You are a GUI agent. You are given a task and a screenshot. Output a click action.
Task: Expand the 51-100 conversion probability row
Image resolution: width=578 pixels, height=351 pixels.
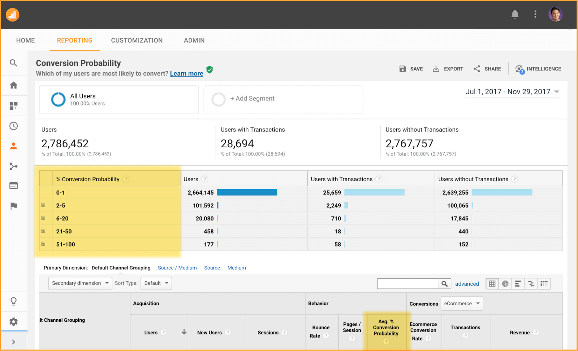[x=43, y=244]
